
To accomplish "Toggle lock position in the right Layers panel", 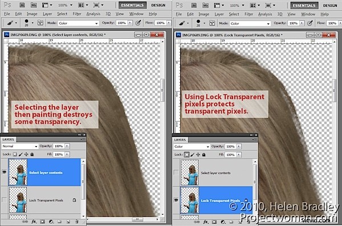I will pyautogui.click(x=198, y=155).
